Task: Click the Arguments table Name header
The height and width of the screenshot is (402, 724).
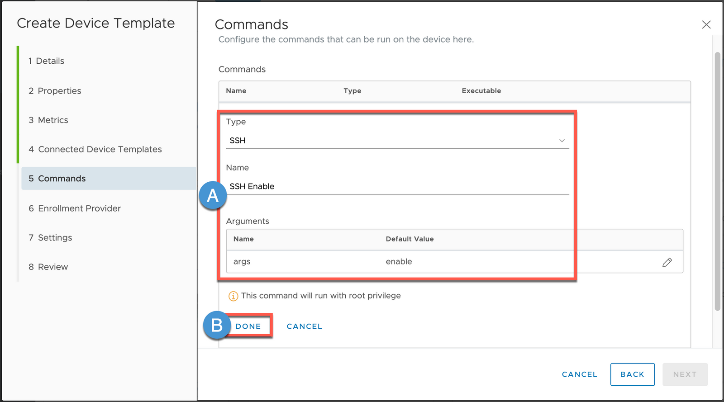Action: pyautogui.click(x=243, y=239)
